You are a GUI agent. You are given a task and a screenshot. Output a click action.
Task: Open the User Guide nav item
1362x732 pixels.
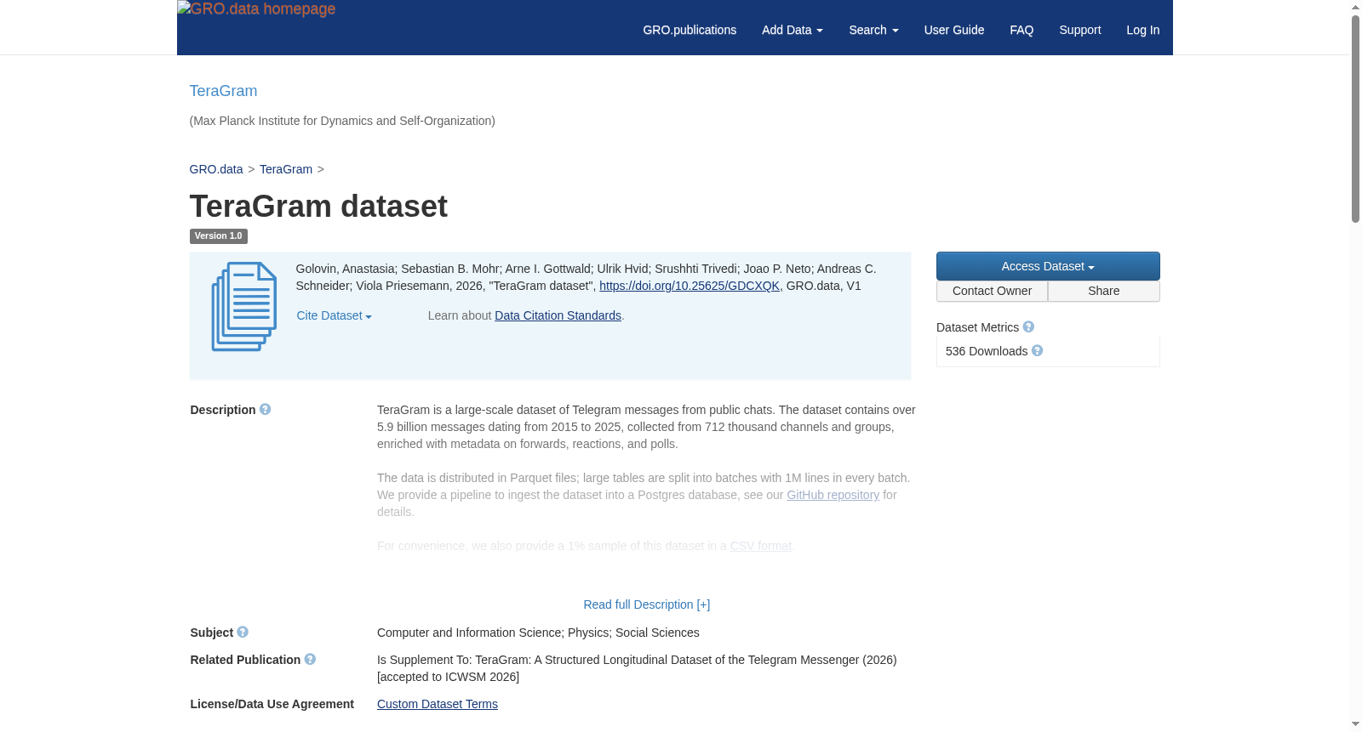[x=954, y=30]
